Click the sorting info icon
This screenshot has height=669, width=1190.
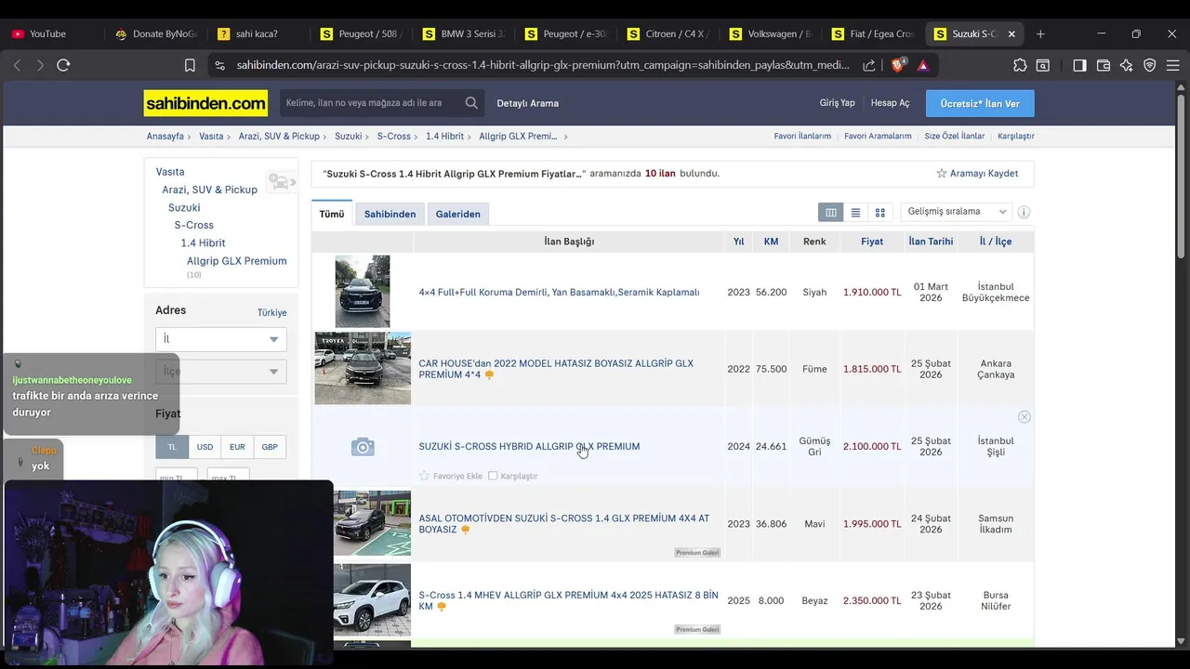1024,212
